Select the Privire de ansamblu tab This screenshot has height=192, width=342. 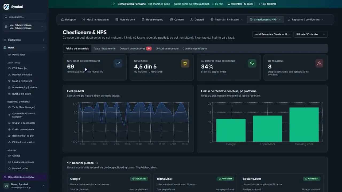(77, 49)
